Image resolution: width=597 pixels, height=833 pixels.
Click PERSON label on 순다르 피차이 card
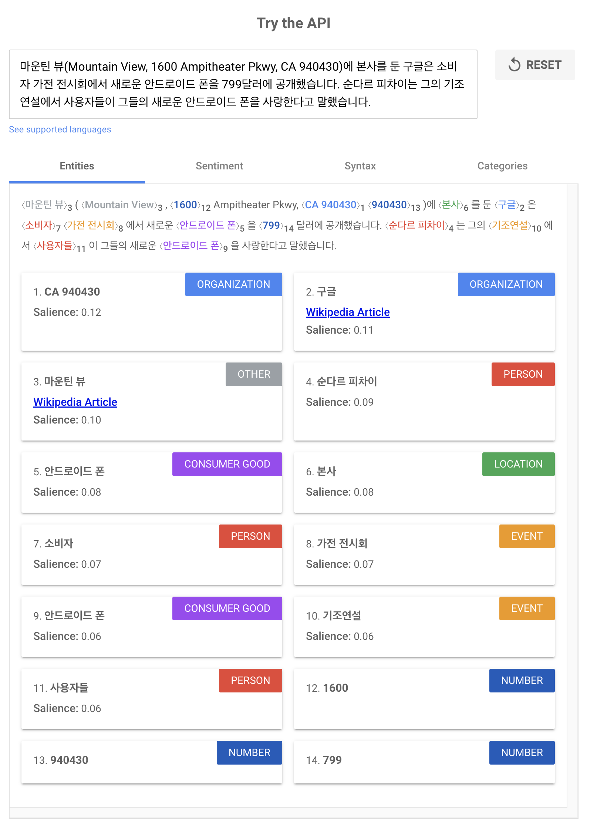523,374
